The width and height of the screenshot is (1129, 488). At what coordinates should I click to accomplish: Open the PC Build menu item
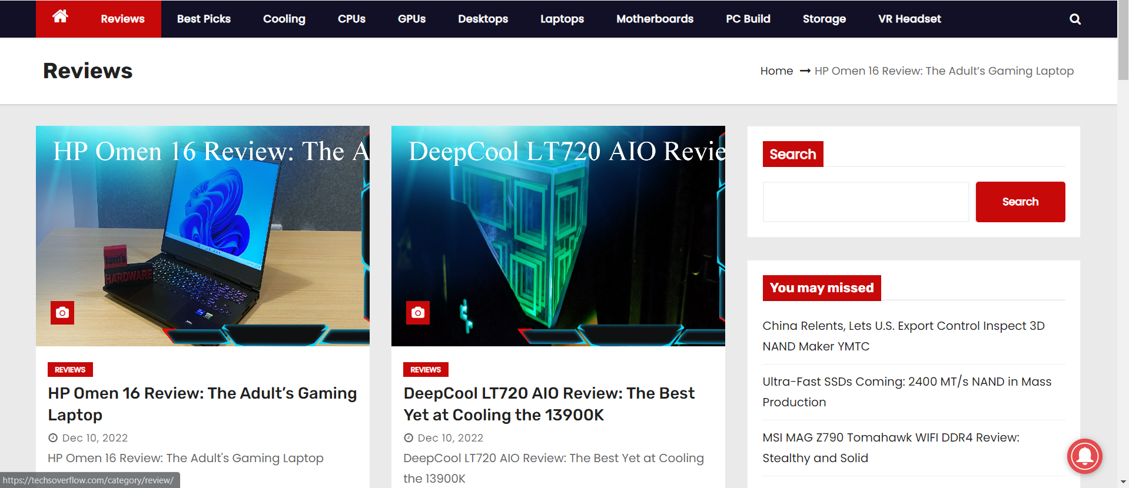coord(748,19)
